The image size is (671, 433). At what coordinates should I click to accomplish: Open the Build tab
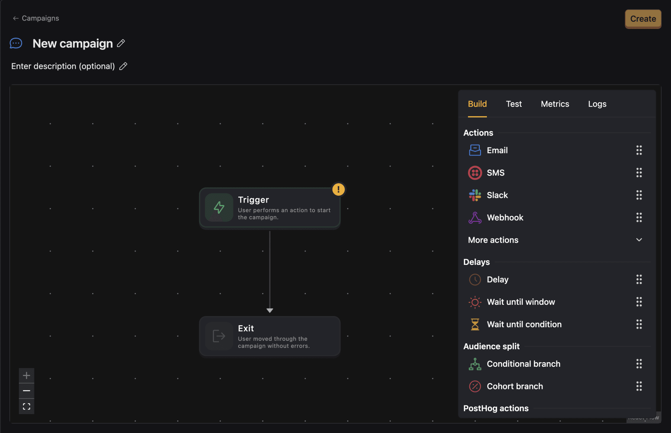point(477,104)
